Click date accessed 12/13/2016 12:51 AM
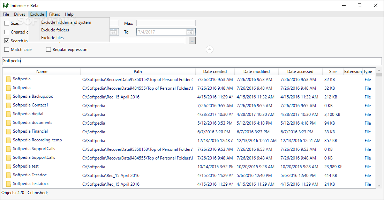 [300, 140]
